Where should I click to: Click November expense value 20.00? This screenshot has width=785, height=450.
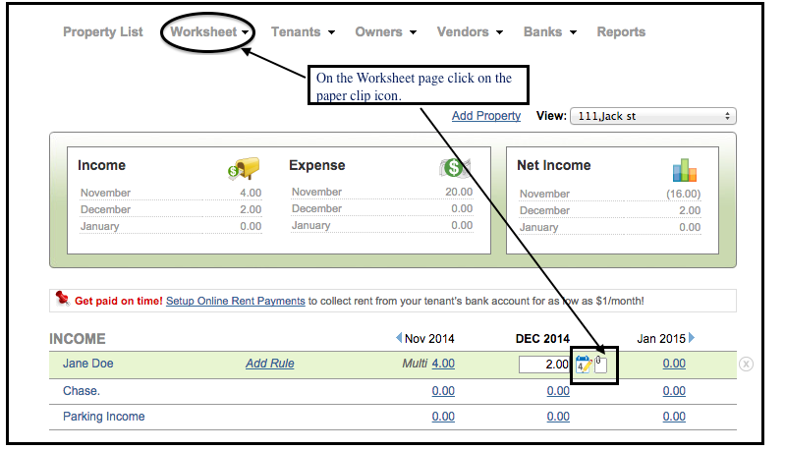click(459, 192)
